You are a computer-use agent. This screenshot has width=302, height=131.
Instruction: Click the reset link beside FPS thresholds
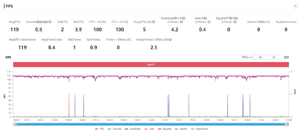coord(286,57)
